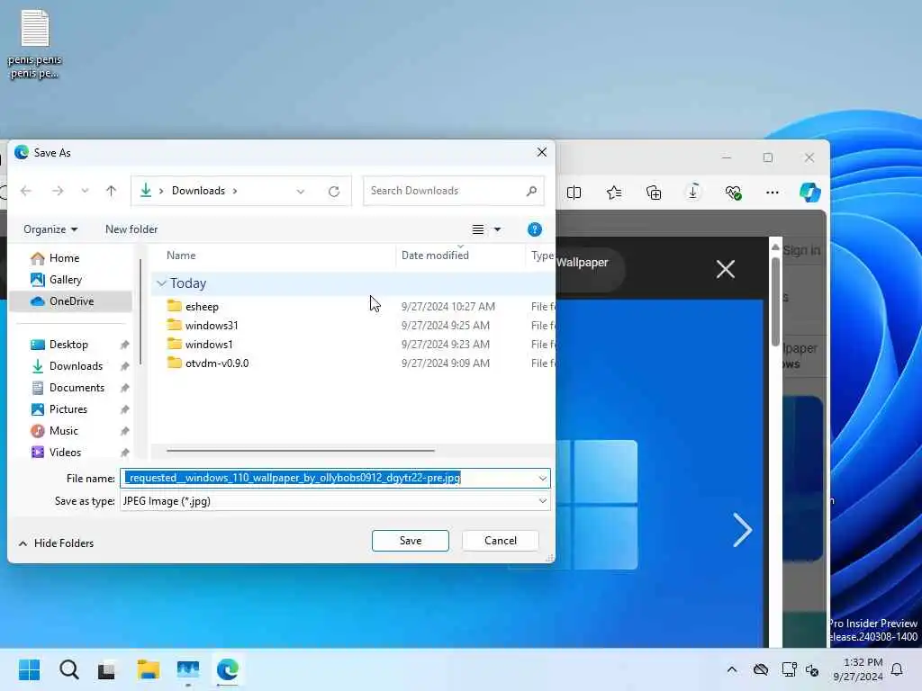Open Edge Browser essentials heart icon
922x691 pixels.
pyautogui.click(x=733, y=193)
